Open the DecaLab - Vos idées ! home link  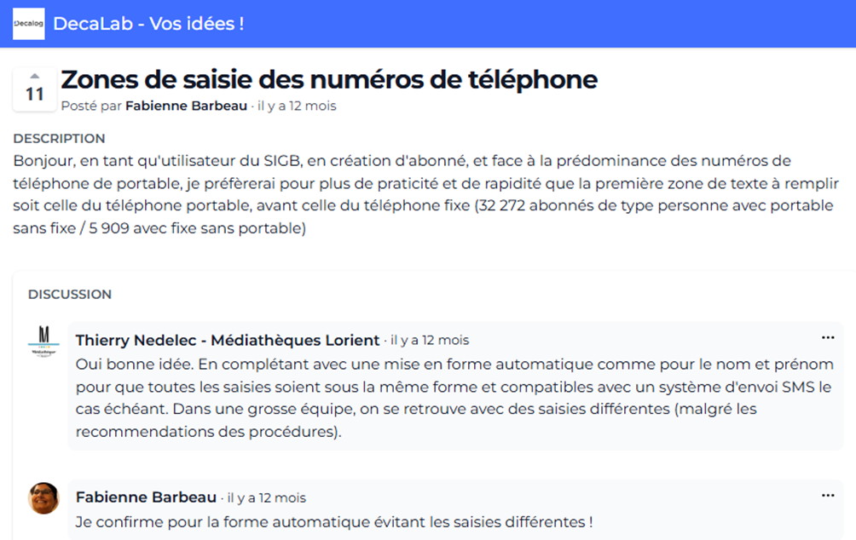pos(148,24)
